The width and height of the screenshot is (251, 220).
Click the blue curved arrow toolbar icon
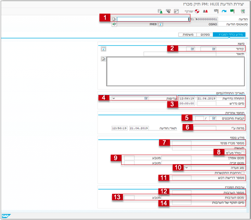point(224,11)
